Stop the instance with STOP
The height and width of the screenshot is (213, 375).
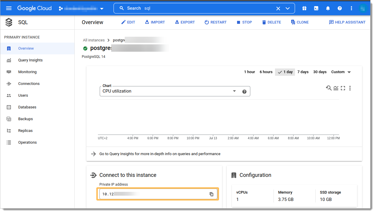(244, 22)
